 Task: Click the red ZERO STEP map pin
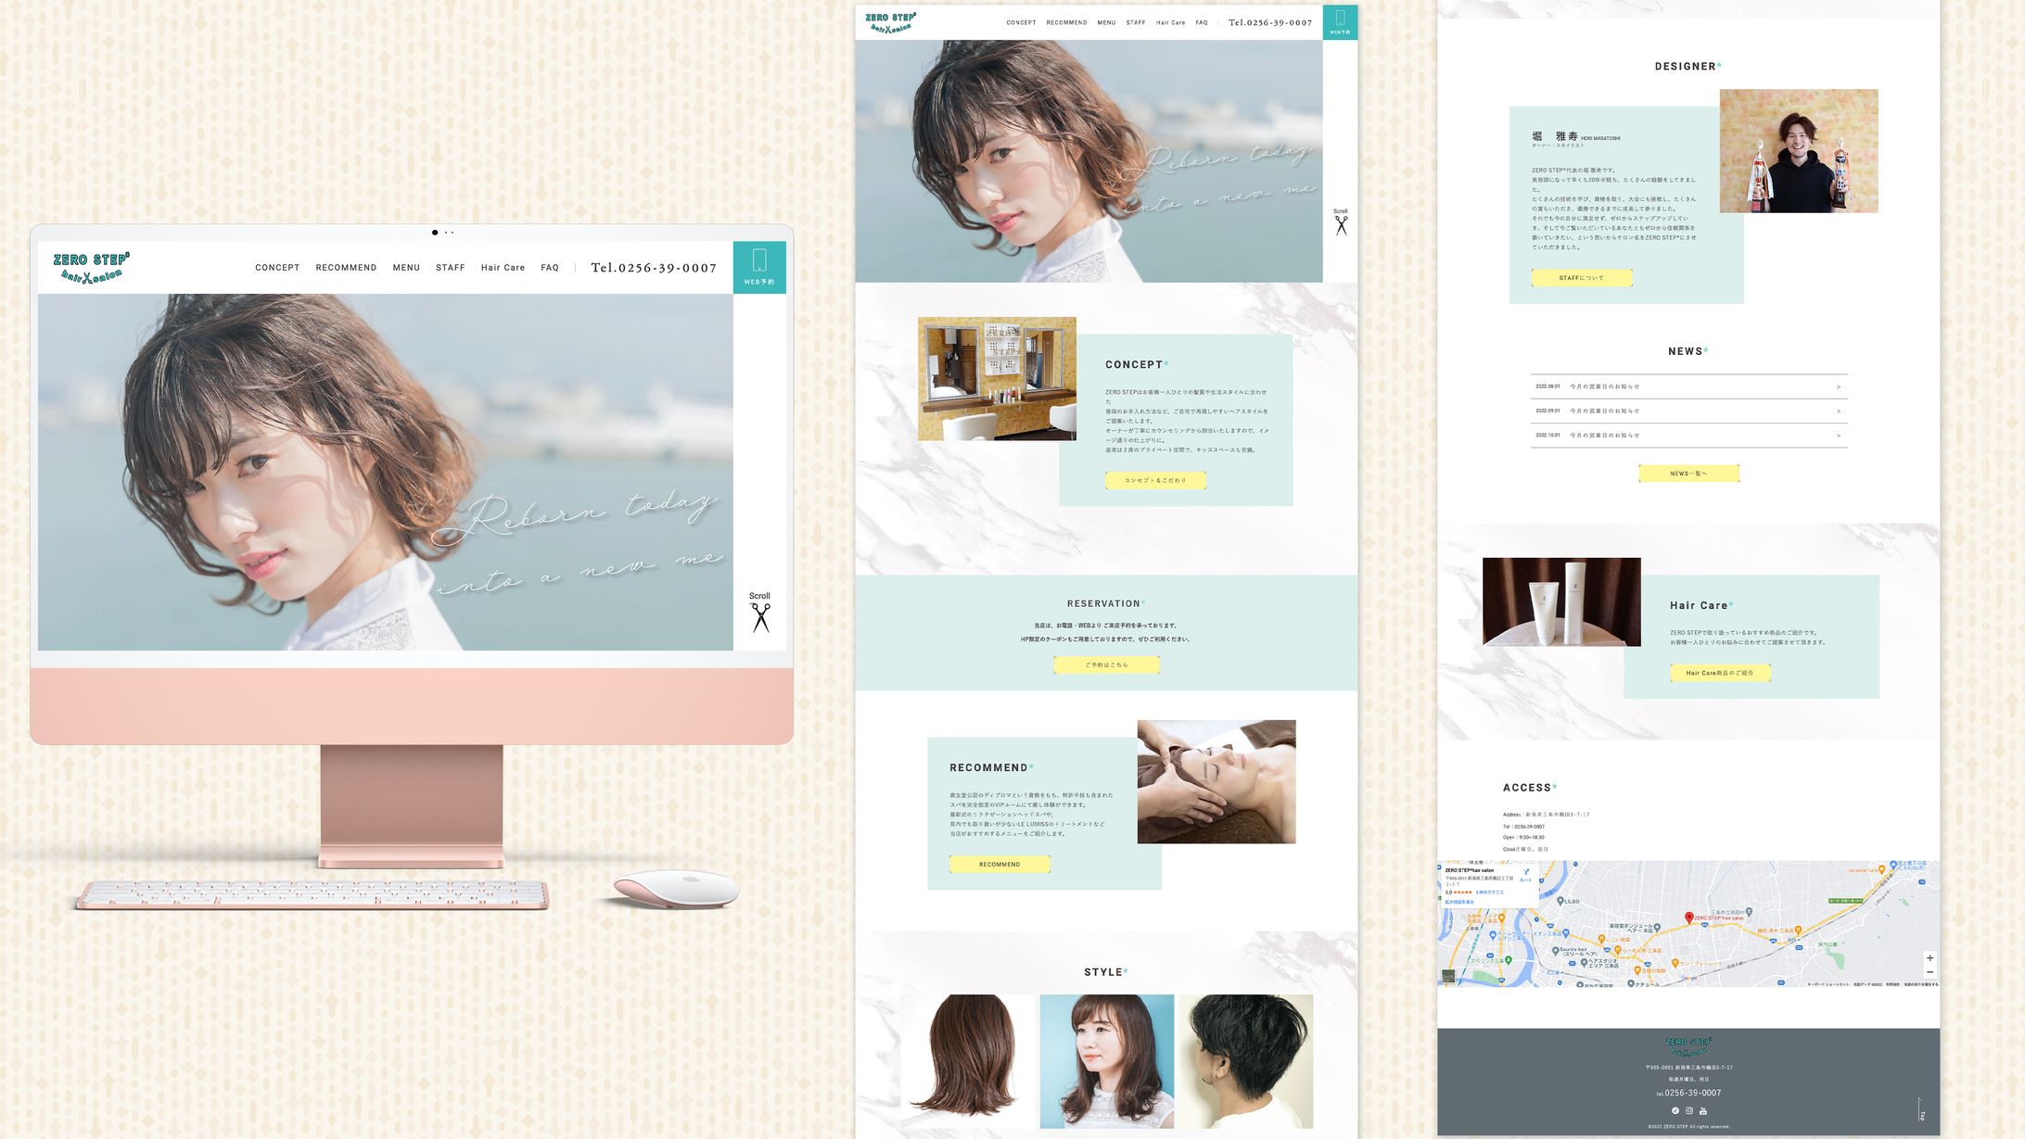(x=1688, y=918)
